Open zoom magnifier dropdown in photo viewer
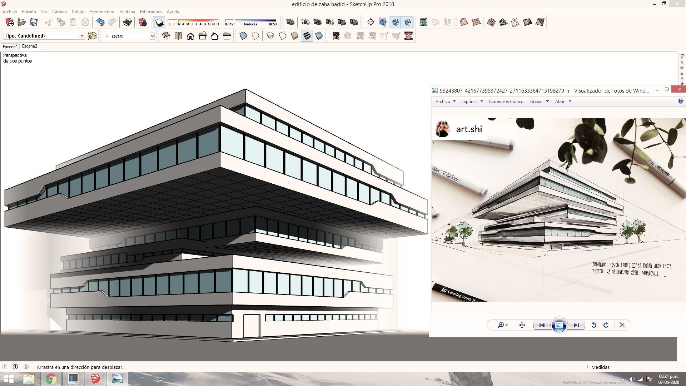 [x=503, y=325]
